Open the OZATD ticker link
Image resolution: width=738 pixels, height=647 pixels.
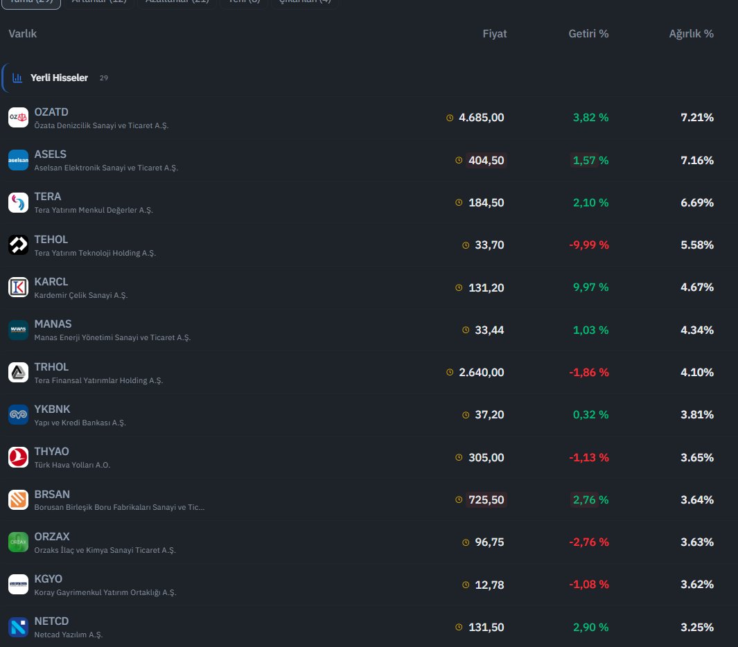click(51, 112)
